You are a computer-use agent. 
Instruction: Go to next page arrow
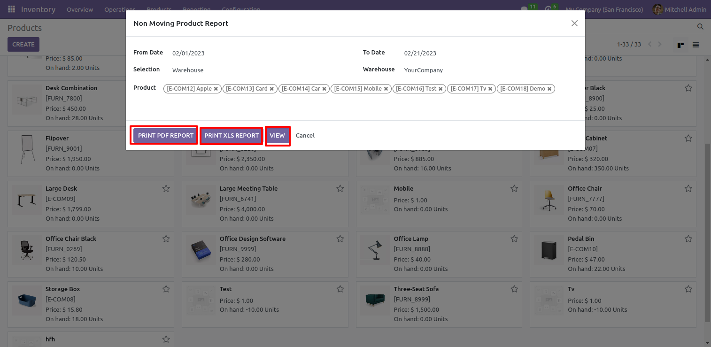660,44
